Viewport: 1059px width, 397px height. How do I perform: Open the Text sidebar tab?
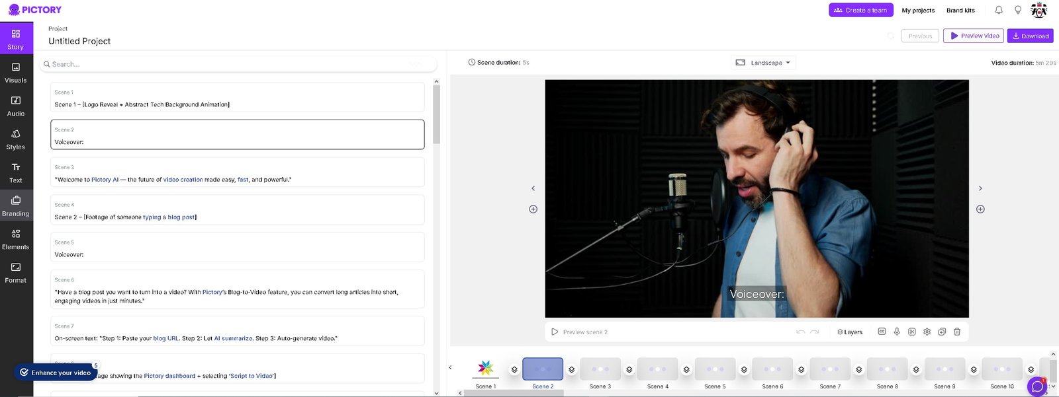pyautogui.click(x=16, y=172)
